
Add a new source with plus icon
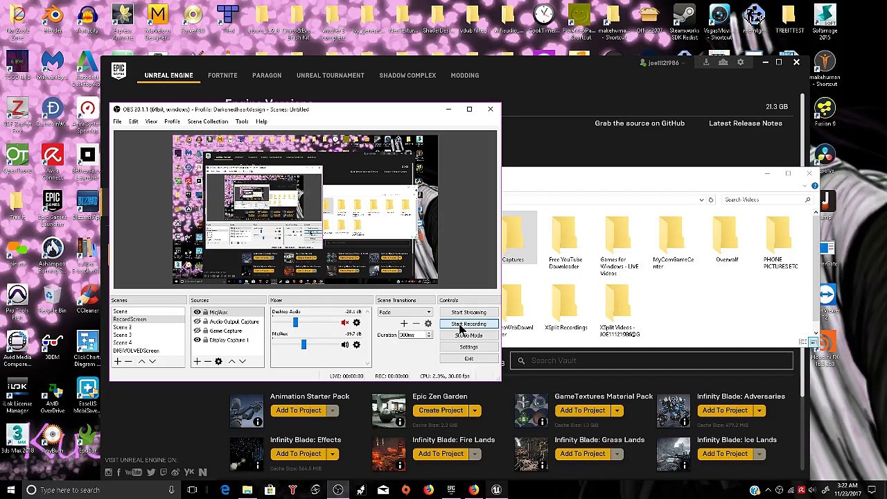(x=197, y=361)
